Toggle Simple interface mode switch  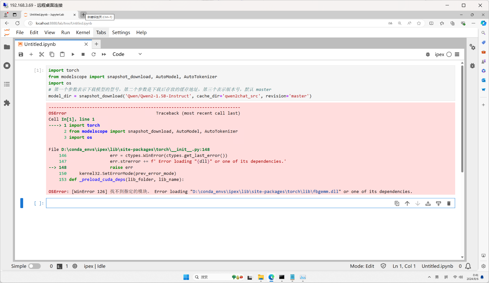coord(34,266)
